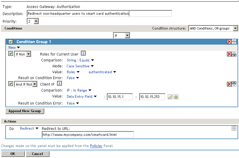Delete Condition Group 1 with red X
Image resolution: width=239 pixels, height=158 pixels.
tap(229, 42)
